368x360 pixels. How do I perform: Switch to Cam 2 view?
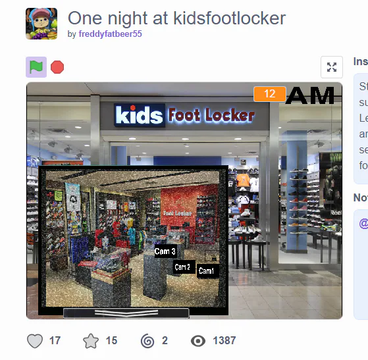click(183, 267)
